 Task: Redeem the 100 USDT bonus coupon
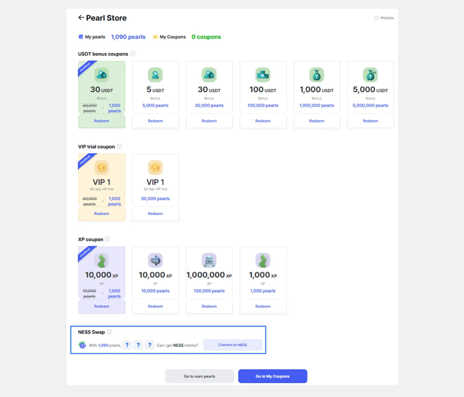[263, 121]
